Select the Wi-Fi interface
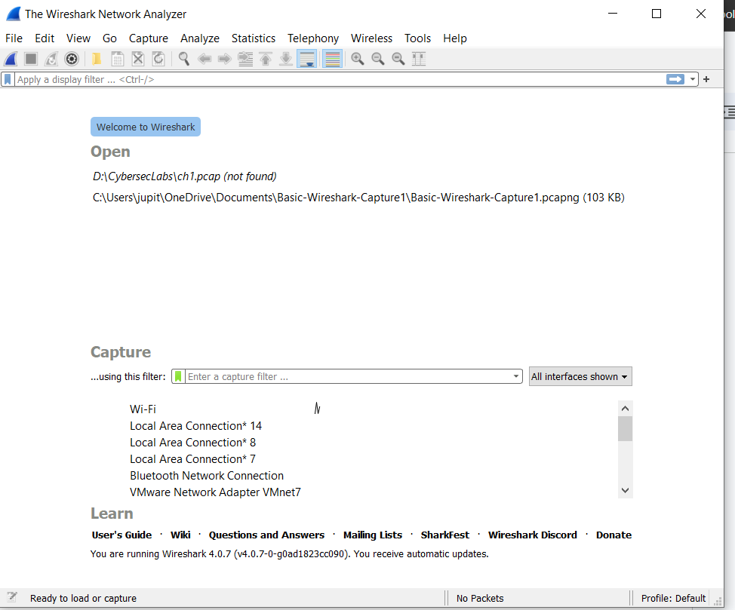The width and height of the screenshot is (735, 610). point(143,409)
